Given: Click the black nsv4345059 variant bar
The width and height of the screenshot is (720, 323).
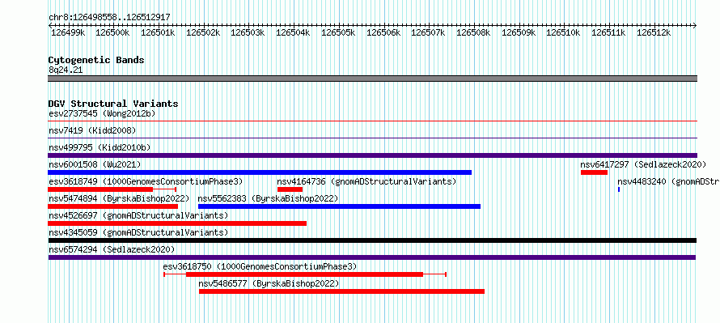Looking at the screenshot, I should click(x=372, y=240).
